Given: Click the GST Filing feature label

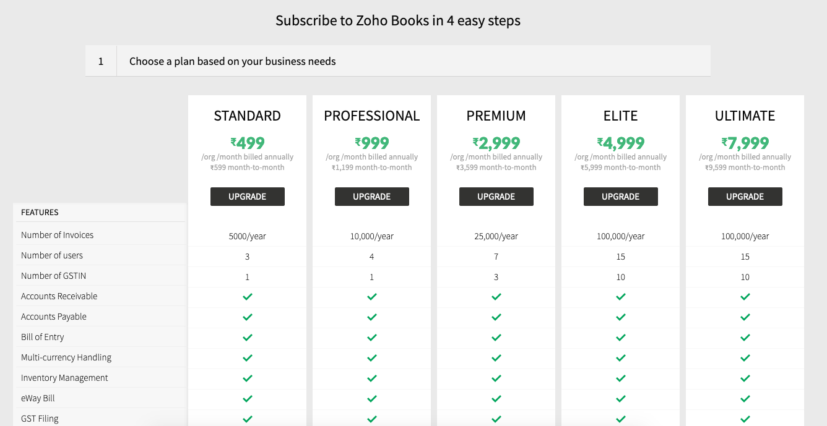Looking at the screenshot, I should click(x=40, y=419).
